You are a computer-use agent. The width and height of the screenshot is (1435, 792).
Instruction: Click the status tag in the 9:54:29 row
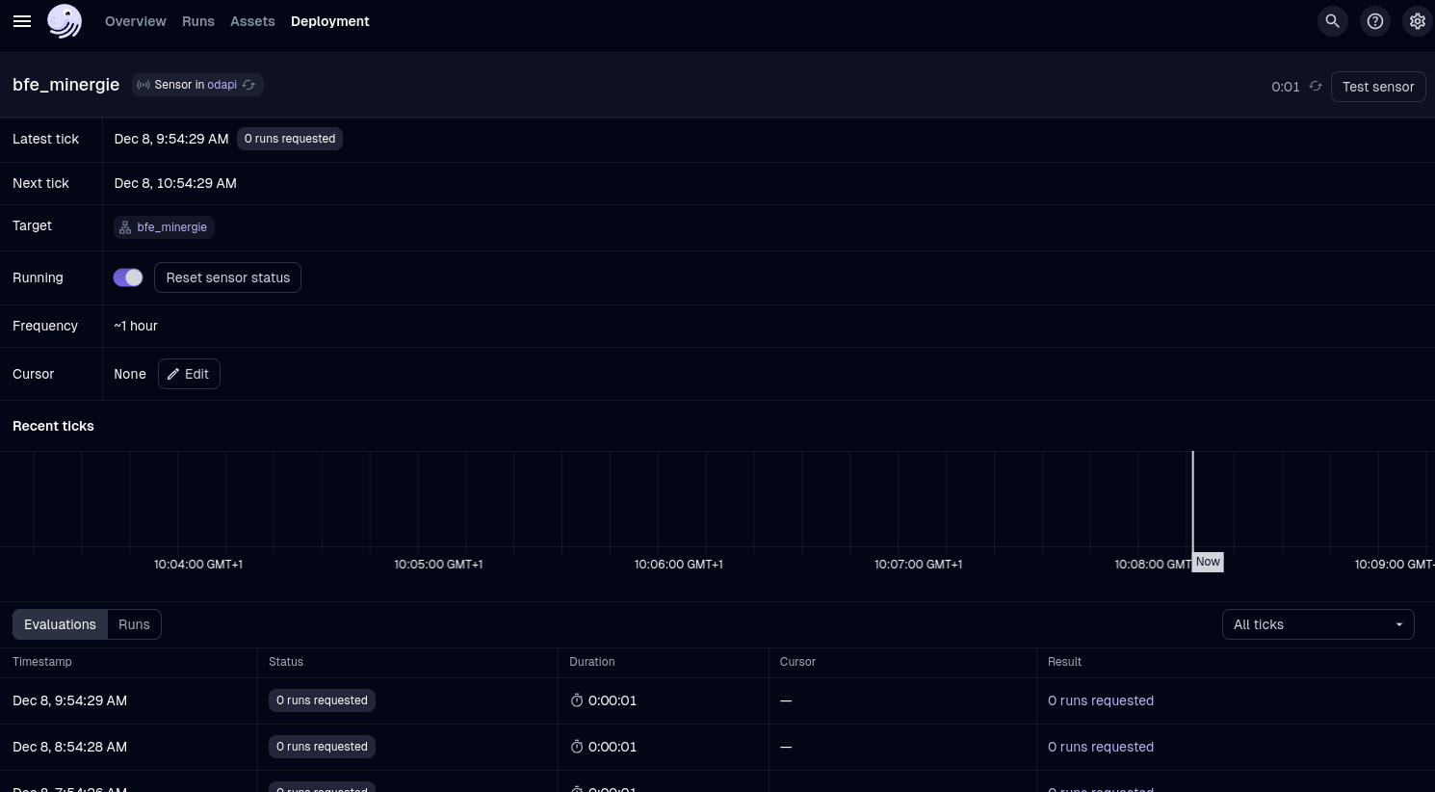[322, 700]
